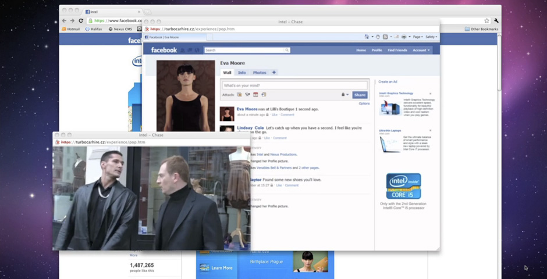Click the What's on your mind box
The image size is (547, 279).
pyautogui.click(x=295, y=85)
